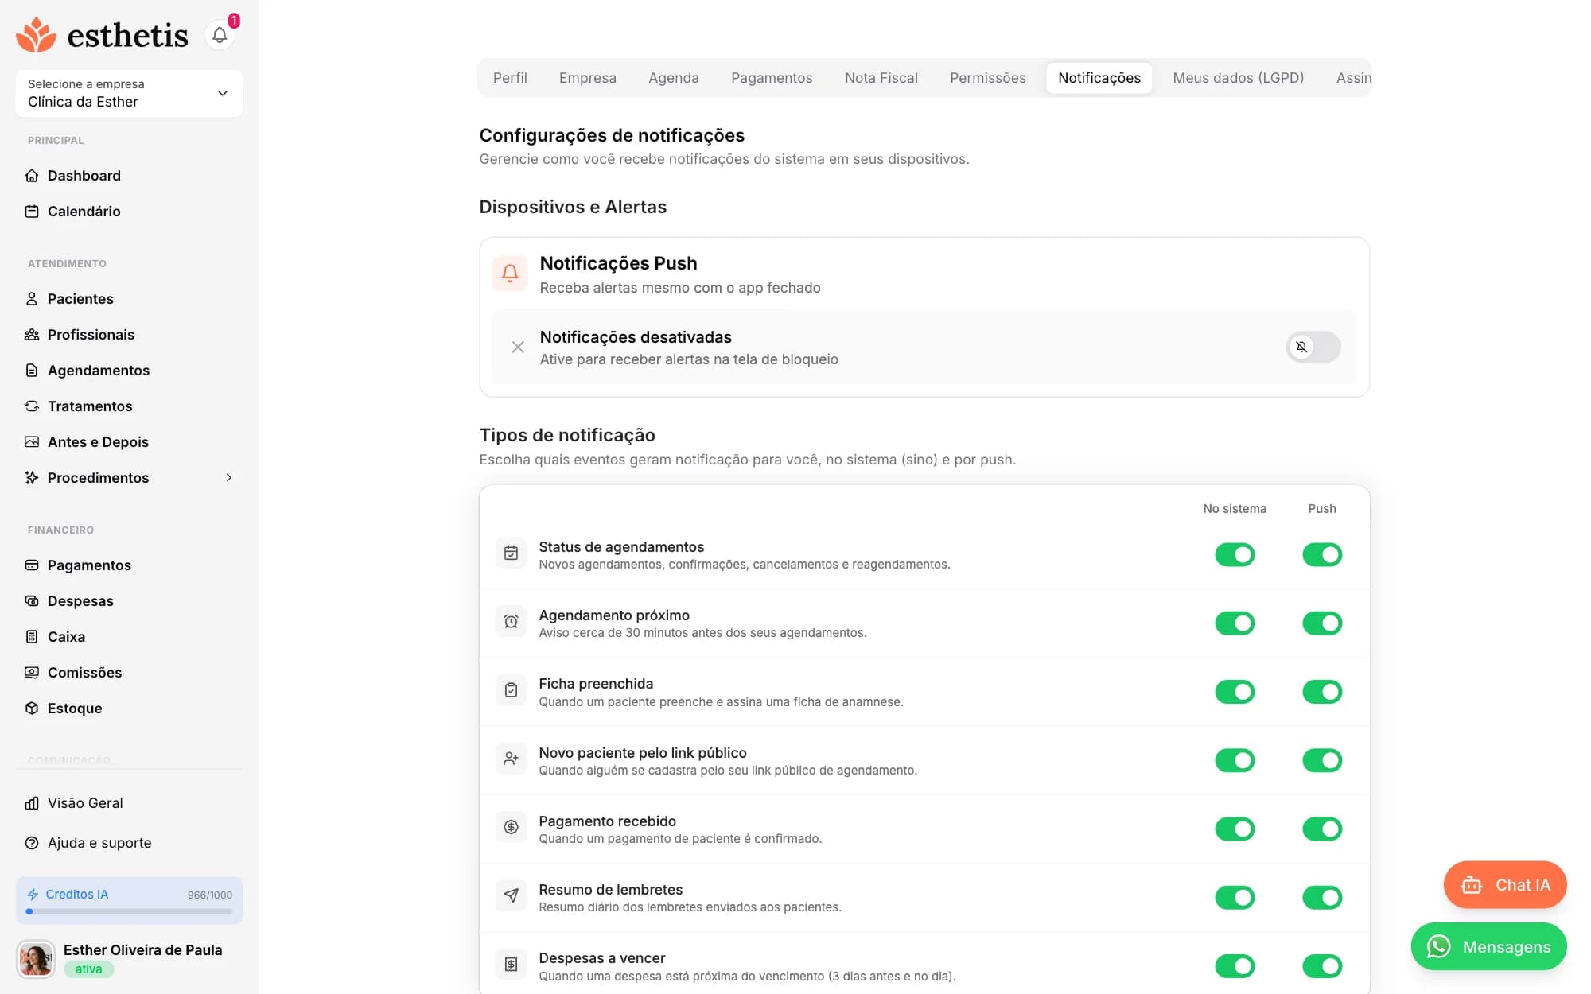
Task: Toggle Push for Pagamento recebido
Action: 1322,829
